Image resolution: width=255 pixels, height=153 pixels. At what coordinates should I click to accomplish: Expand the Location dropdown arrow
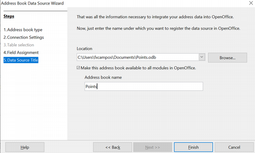[202, 57]
